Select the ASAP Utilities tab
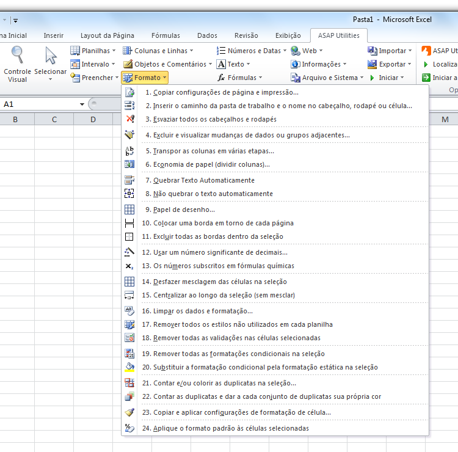The height and width of the screenshot is (452, 458). (338, 35)
